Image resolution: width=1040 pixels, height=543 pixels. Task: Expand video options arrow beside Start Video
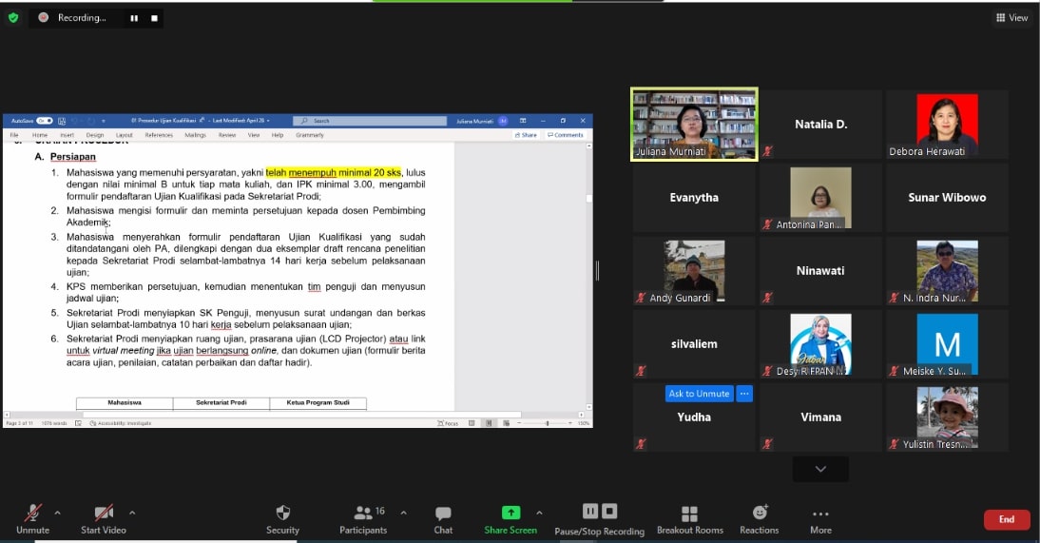(132, 513)
